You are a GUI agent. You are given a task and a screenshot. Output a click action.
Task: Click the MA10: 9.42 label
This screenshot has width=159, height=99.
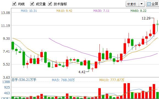coord(64,11)
